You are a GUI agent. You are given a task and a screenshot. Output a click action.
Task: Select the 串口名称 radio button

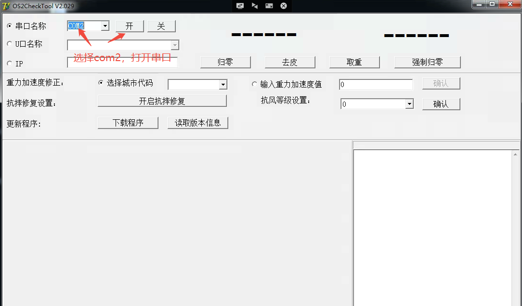[x=9, y=25]
